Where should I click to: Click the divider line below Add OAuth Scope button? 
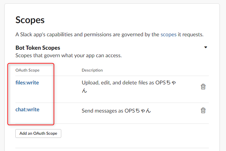[112, 148]
